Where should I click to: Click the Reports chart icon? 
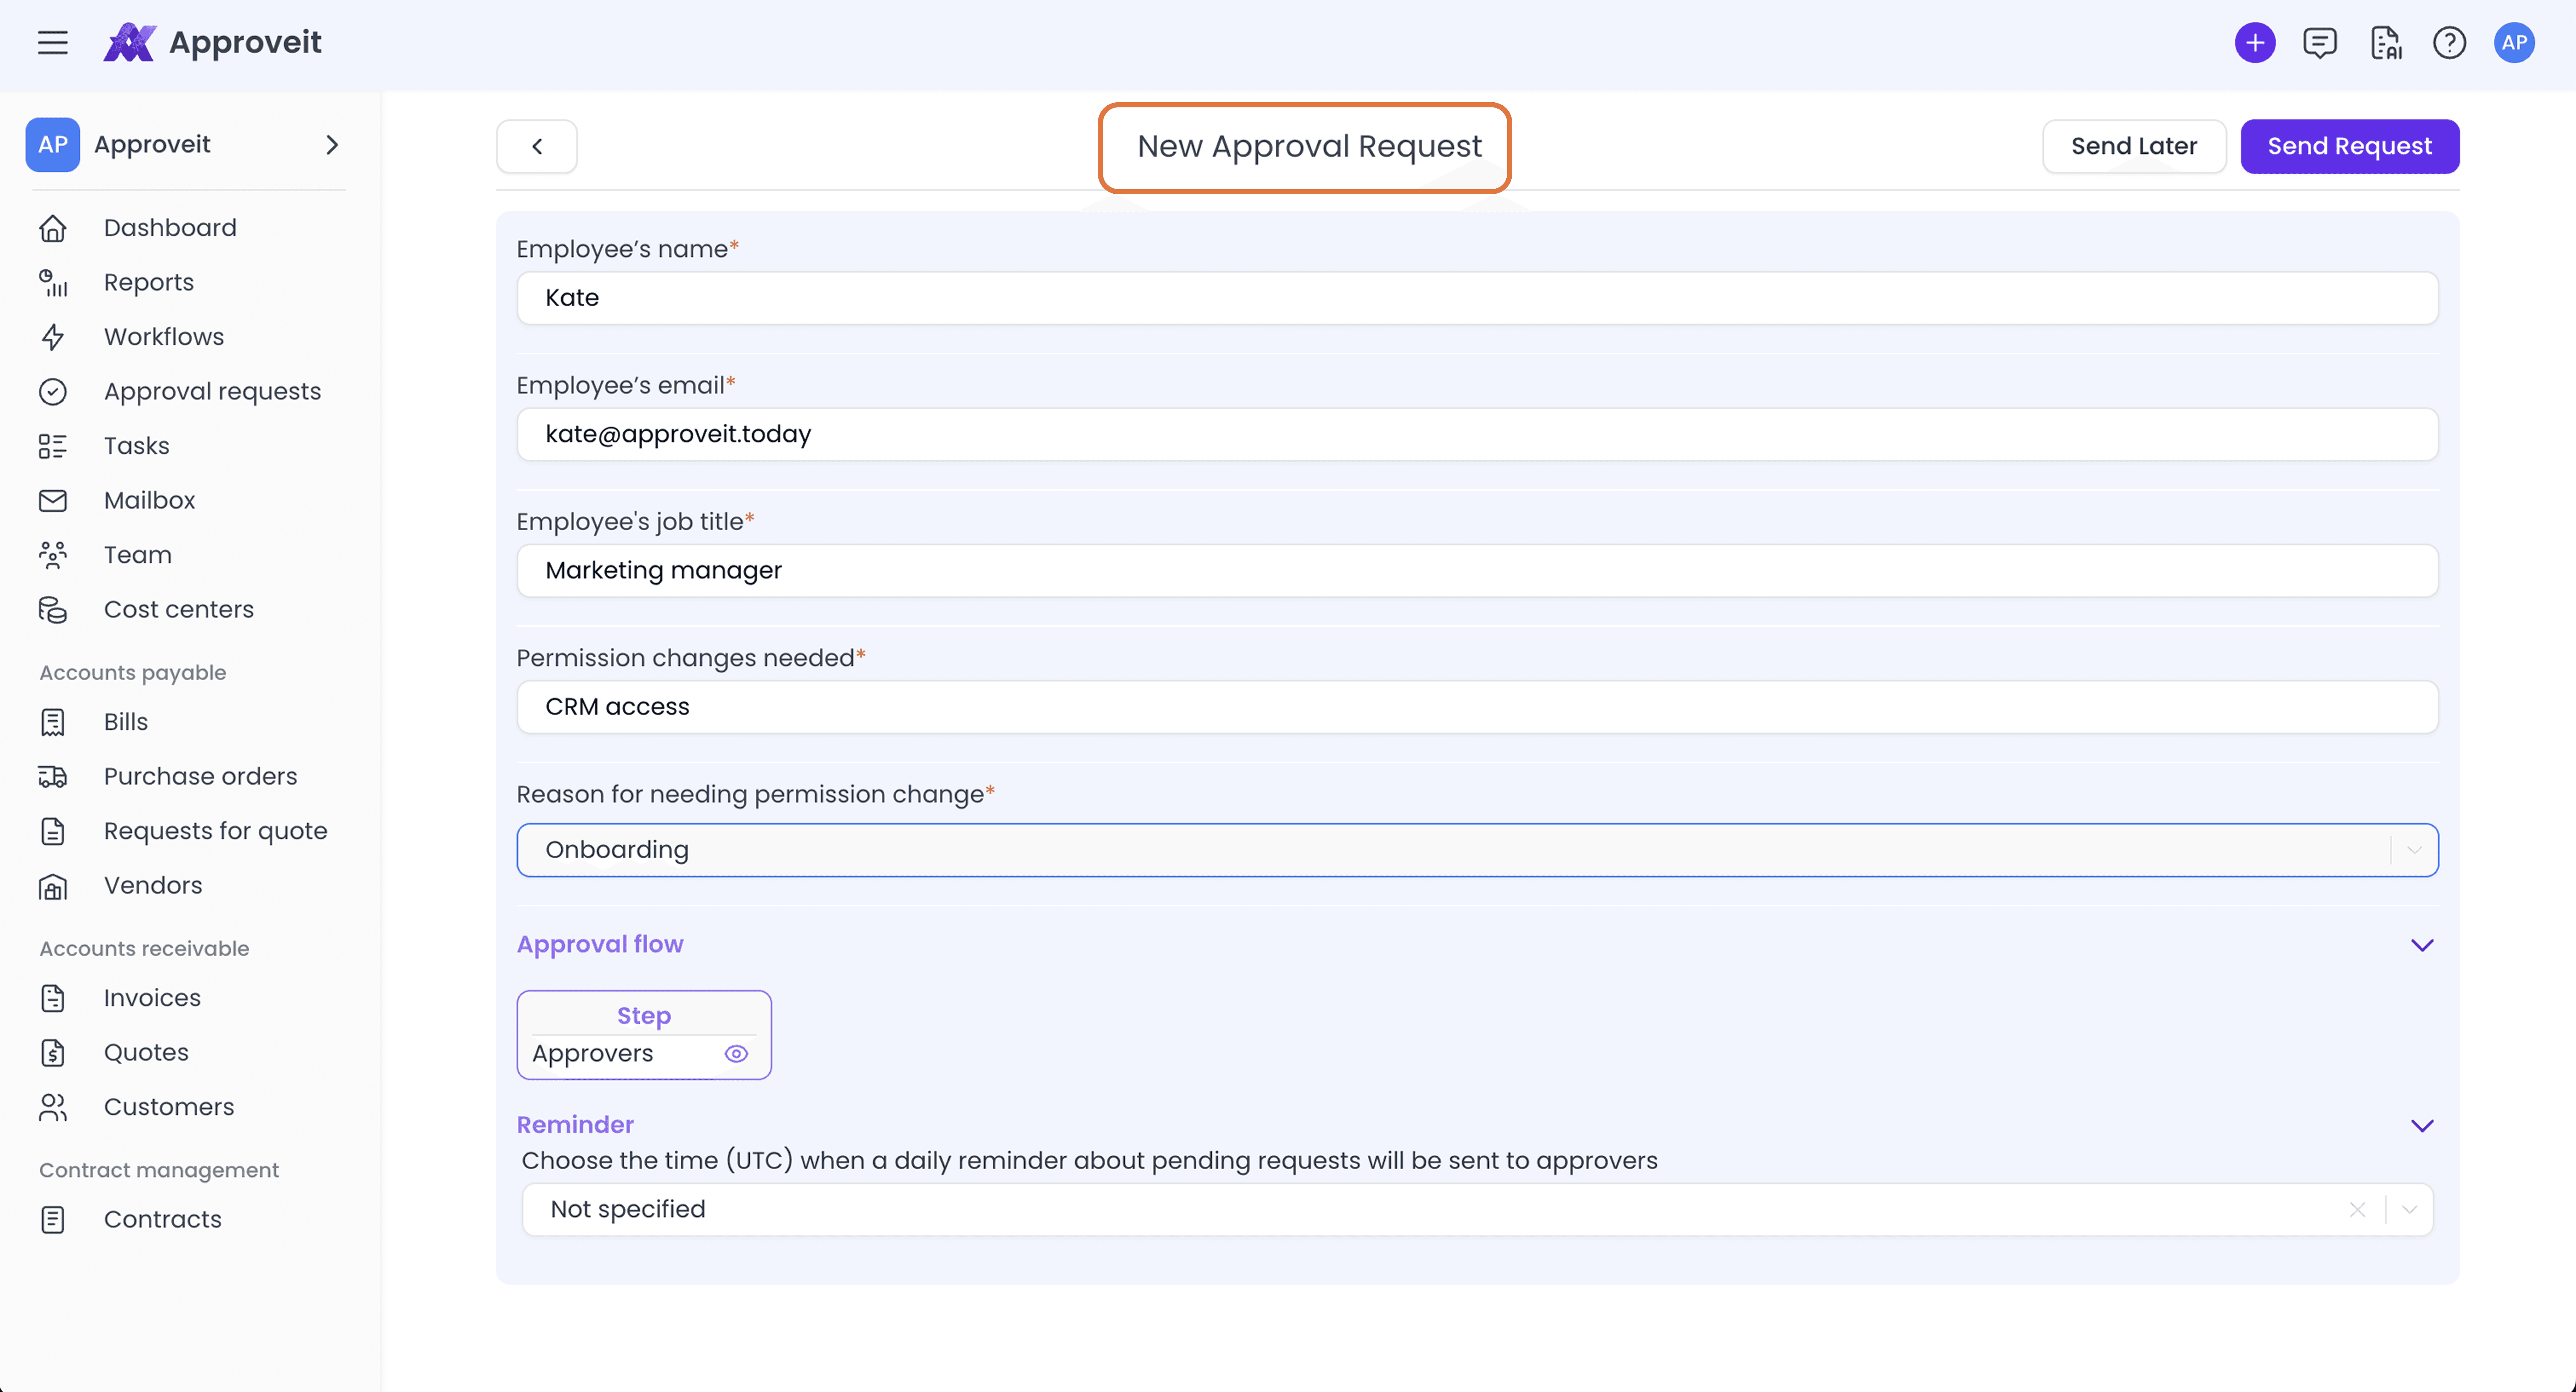pos(53,283)
